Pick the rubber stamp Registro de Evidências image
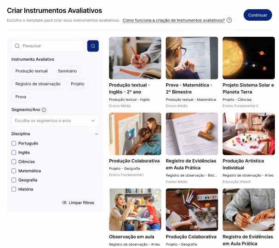The image size is (279, 248). point(192,134)
